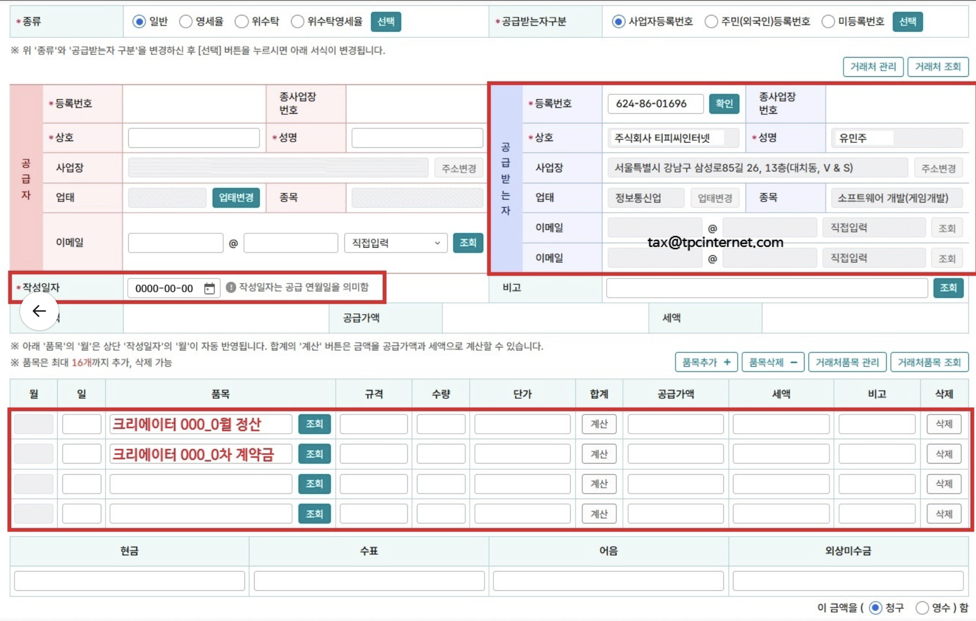Click recipient 성명 field 유민주

(896, 138)
